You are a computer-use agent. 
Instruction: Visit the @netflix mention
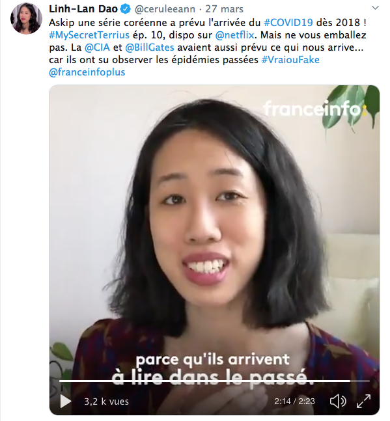tap(234, 35)
